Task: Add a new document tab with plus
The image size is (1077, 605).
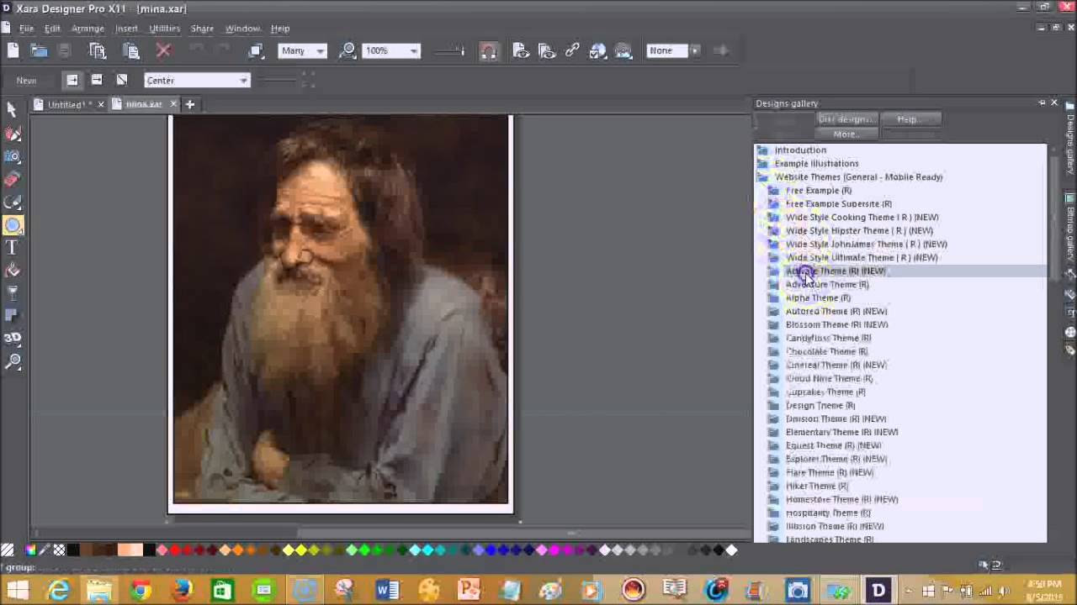Action: coord(190,104)
